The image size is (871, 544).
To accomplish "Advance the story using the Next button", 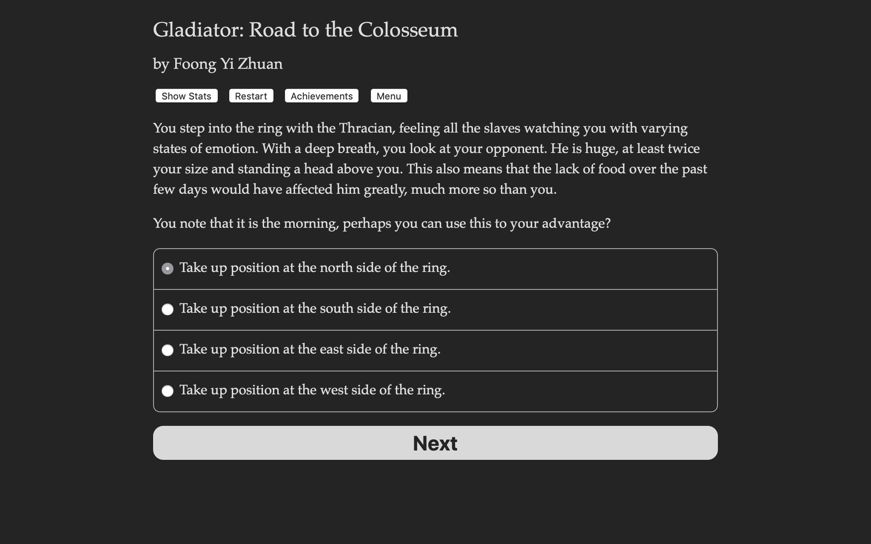I will tap(434, 443).
